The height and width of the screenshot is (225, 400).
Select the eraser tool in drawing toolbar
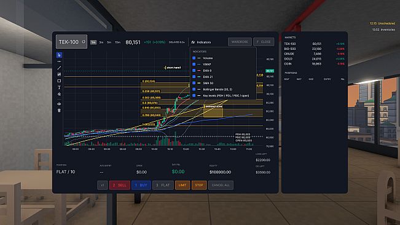[59, 94]
